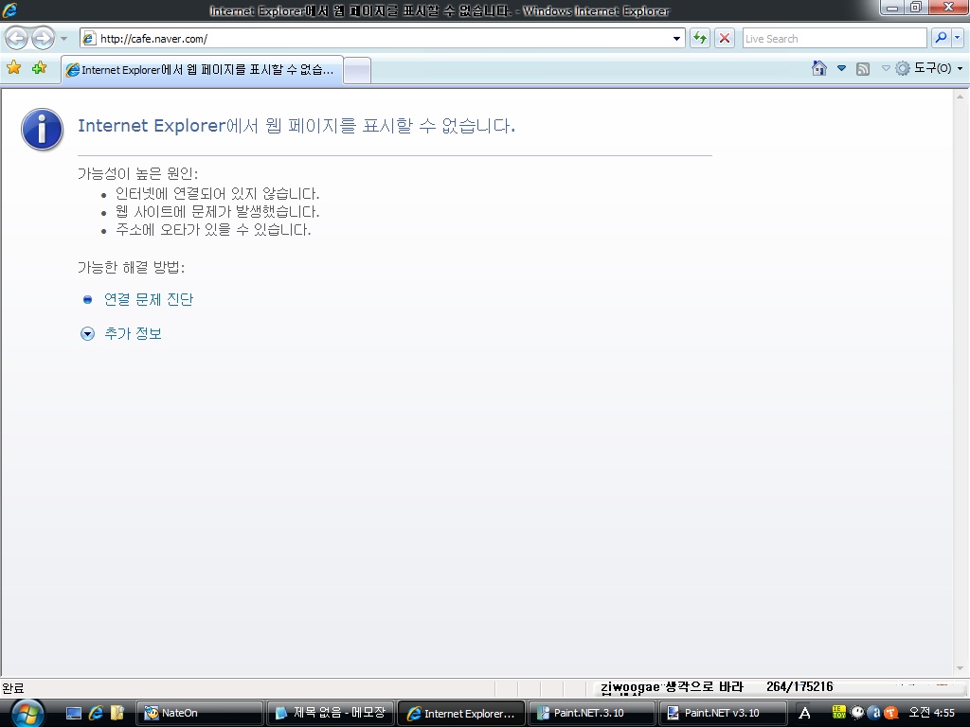
Task: Click the white round-face tray icon
Action: pyautogui.click(x=856, y=712)
